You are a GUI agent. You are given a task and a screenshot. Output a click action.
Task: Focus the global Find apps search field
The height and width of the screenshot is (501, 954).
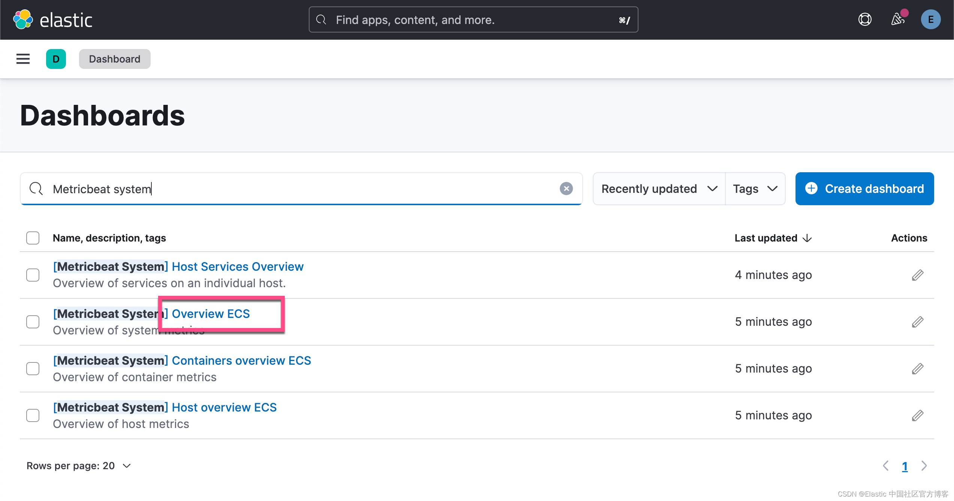click(x=473, y=19)
